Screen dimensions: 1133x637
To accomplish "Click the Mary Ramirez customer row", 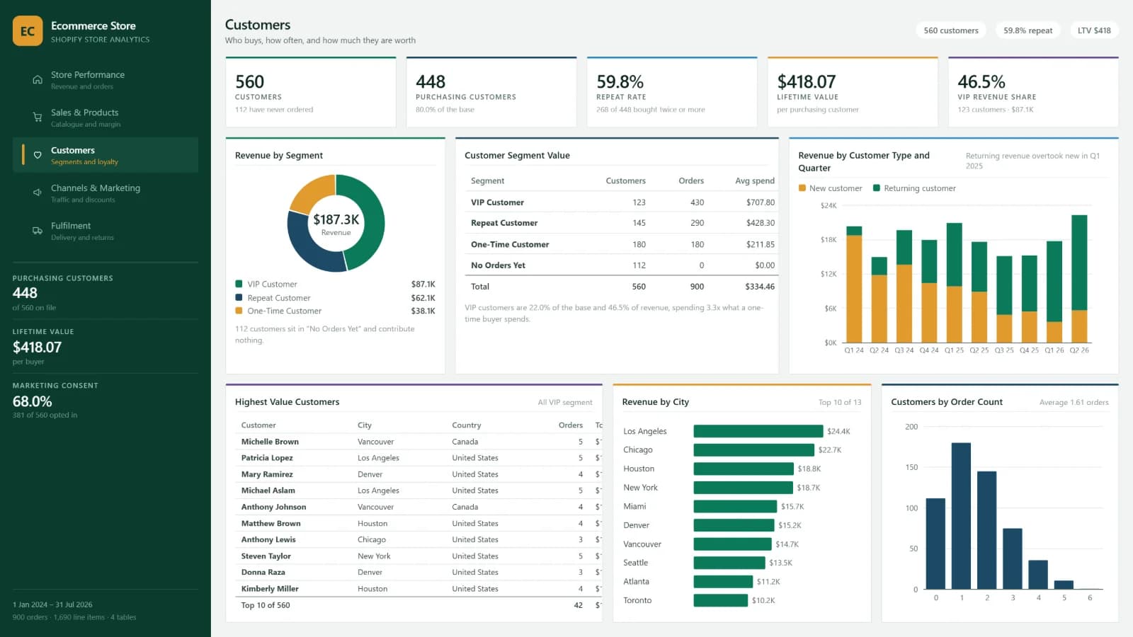I will [x=418, y=474].
